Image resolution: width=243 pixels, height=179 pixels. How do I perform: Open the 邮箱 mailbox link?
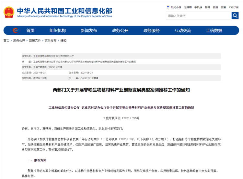pyautogui.click(x=207, y=7)
